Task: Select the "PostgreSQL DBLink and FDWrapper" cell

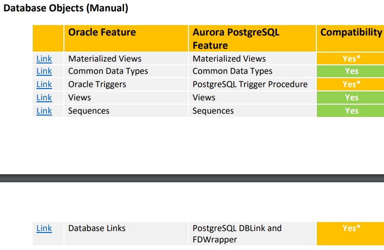Action: click(237, 233)
